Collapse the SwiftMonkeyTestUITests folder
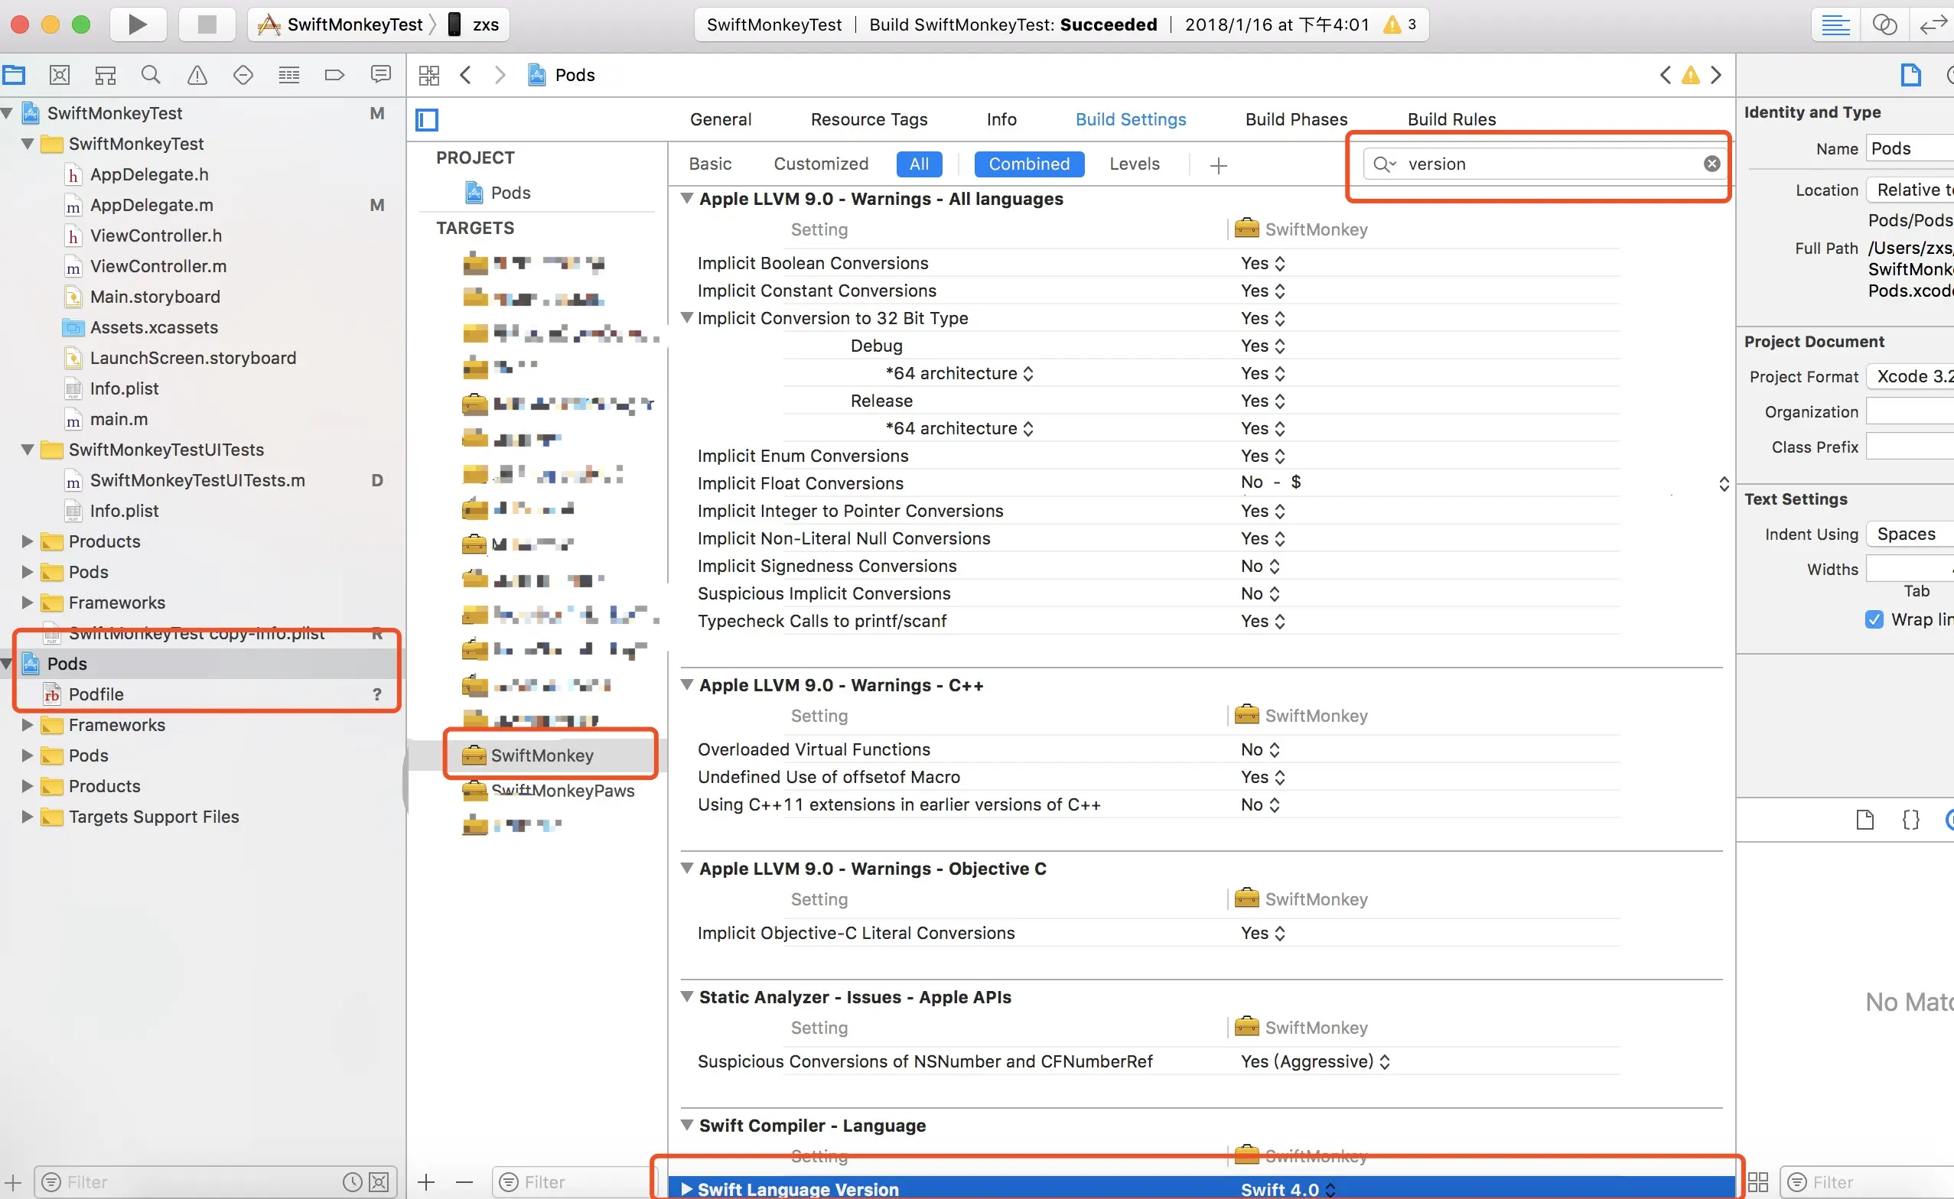 pos(28,450)
